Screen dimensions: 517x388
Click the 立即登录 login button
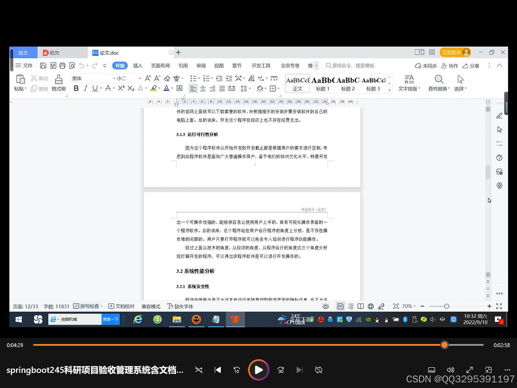tap(452, 52)
